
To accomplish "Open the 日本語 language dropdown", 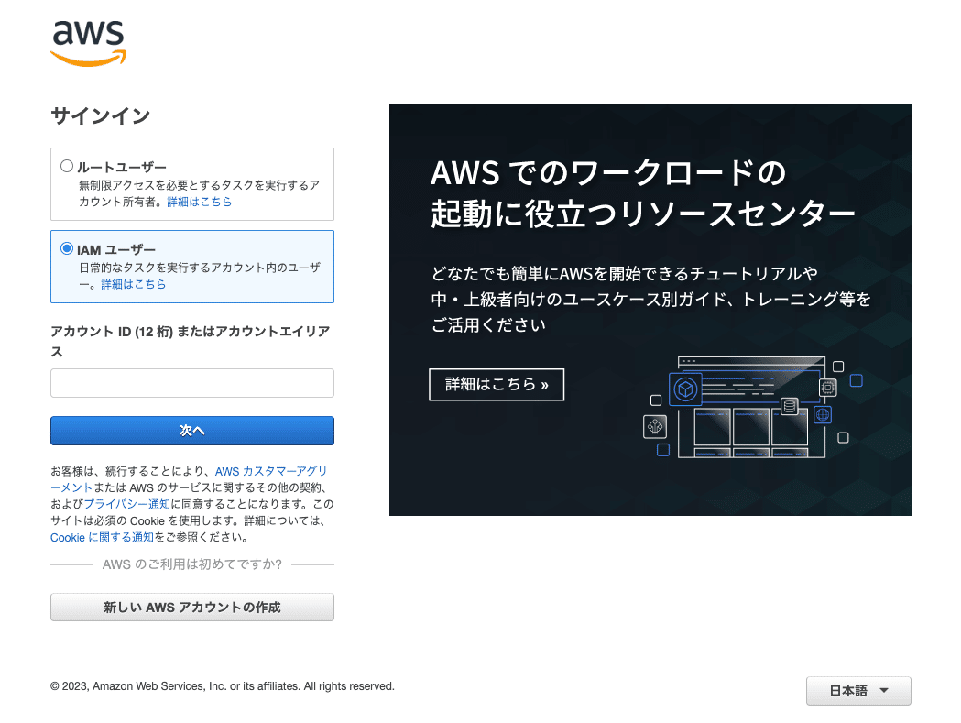I will click(858, 691).
